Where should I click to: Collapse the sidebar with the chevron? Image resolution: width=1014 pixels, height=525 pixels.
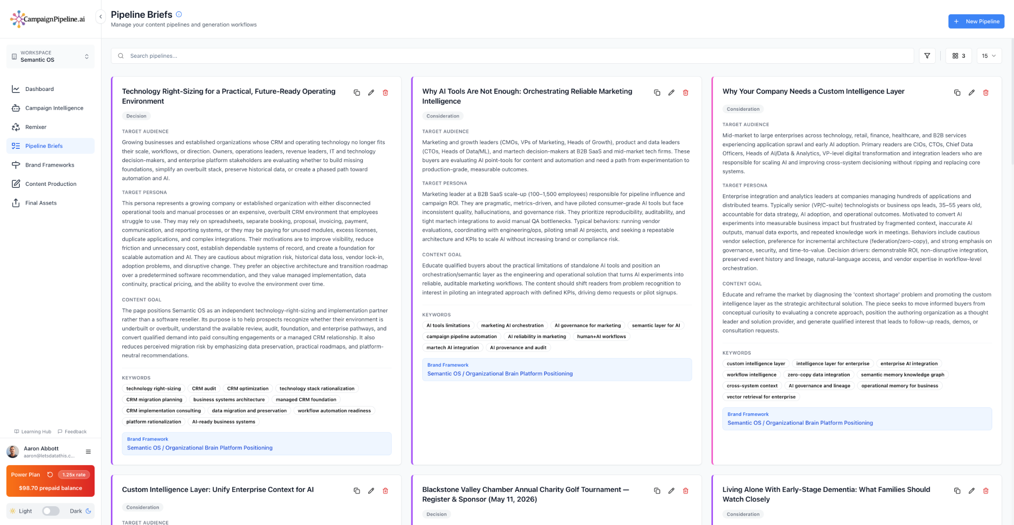coord(101,17)
